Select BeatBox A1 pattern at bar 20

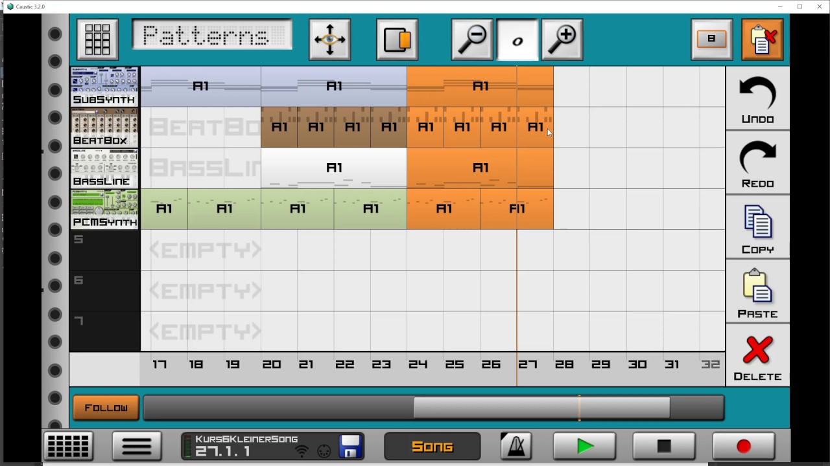(279, 127)
